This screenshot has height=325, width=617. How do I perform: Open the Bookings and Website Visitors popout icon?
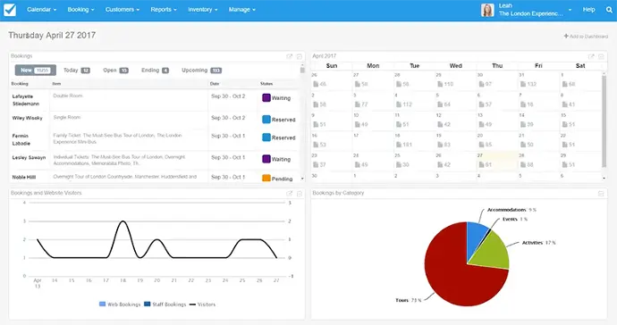[290, 194]
